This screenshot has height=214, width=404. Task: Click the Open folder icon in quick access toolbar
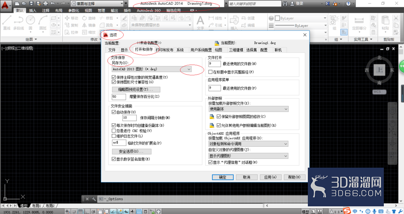24,4
